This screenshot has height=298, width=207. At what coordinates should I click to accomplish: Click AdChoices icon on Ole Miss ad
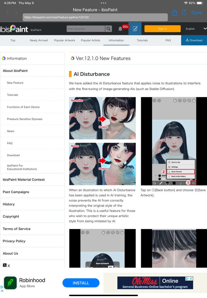[x=187, y=279]
